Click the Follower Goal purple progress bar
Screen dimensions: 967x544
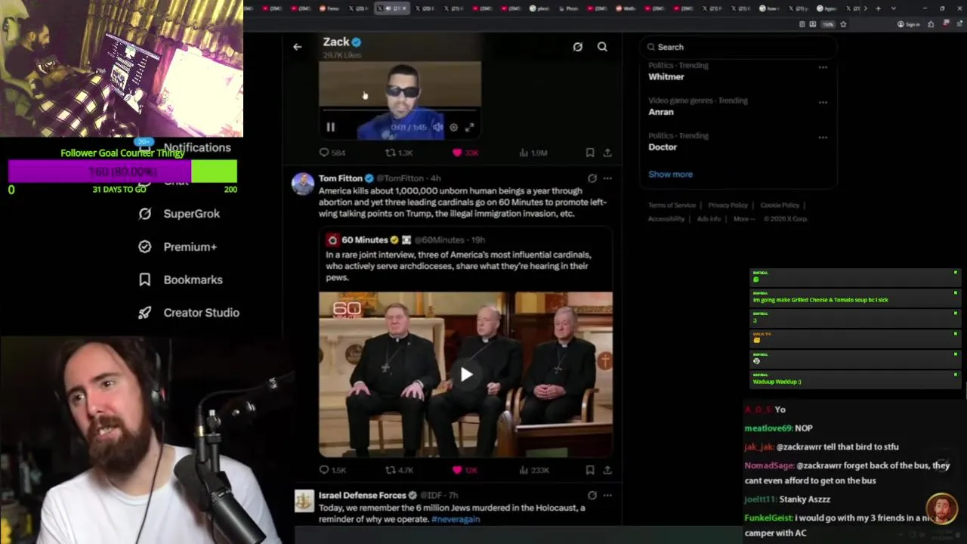pyautogui.click(x=100, y=172)
